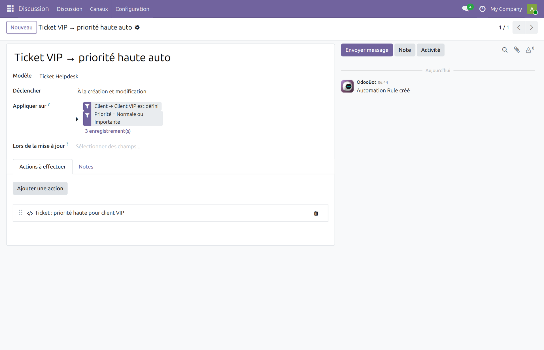
Task: Switch to the Notes tab
Action: coord(86,166)
